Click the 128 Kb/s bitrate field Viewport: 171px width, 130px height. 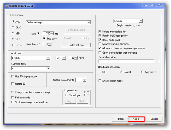[x=71, y=58]
